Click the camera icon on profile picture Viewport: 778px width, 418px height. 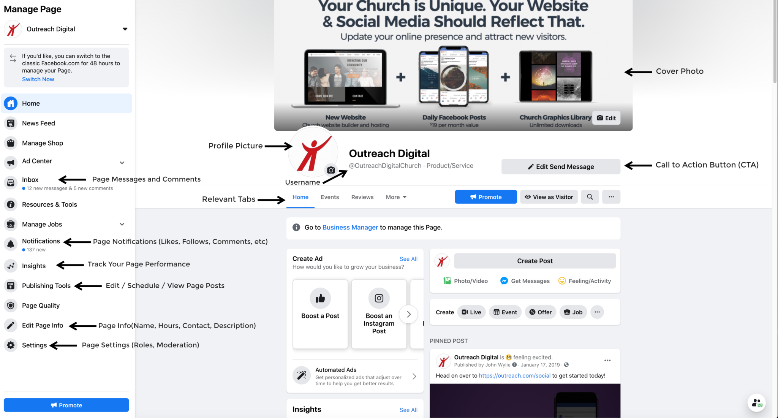click(x=331, y=170)
